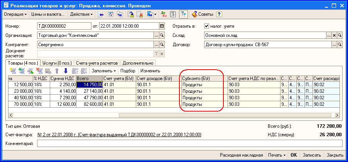Screen dimensions: 348x162
Task: Click the Всего cell 47 790,00
Action: click(90, 98)
